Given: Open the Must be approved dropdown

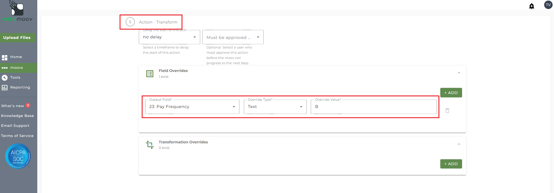Looking at the screenshot, I should click(x=233, y=37).
